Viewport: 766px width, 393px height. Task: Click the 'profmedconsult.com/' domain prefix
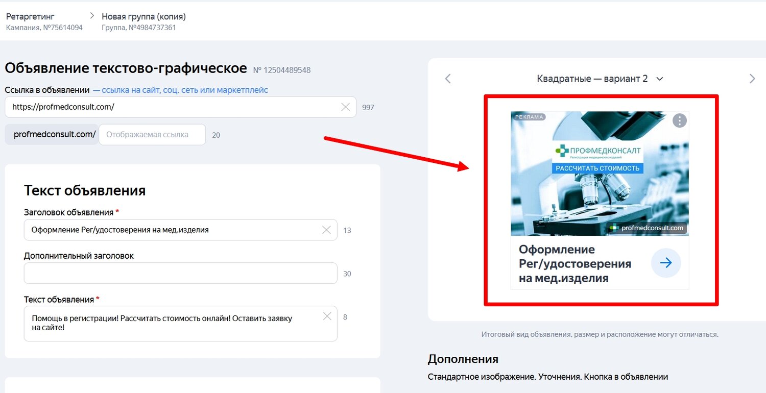click(52, 135)
